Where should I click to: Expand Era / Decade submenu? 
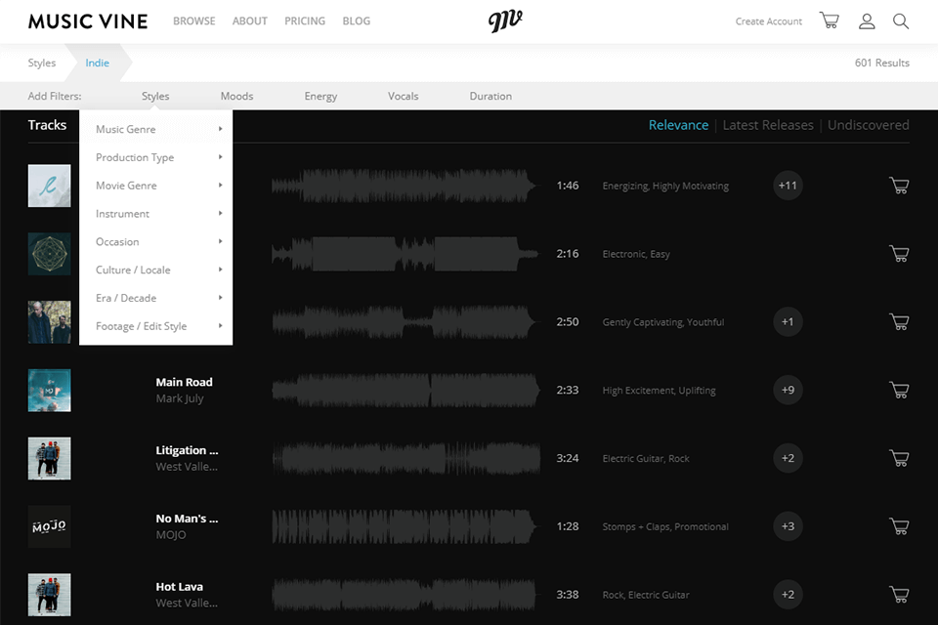point(156,298)
